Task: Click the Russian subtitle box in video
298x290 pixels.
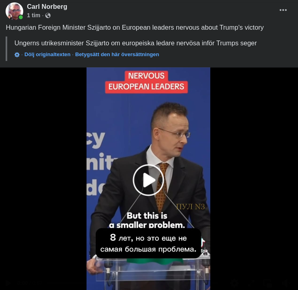Action: click(148, 243)
